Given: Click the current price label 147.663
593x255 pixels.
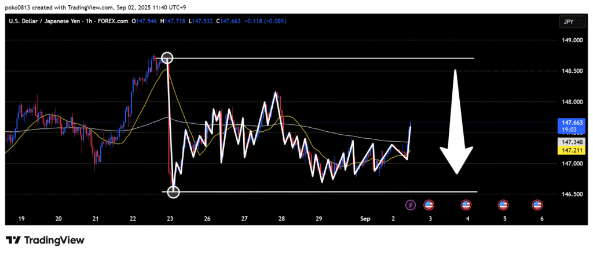Looking at the screenshot, I should [567, 123].
